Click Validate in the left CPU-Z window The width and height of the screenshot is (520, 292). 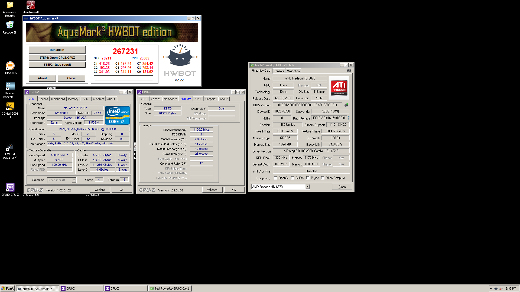(x=100, y=190)
